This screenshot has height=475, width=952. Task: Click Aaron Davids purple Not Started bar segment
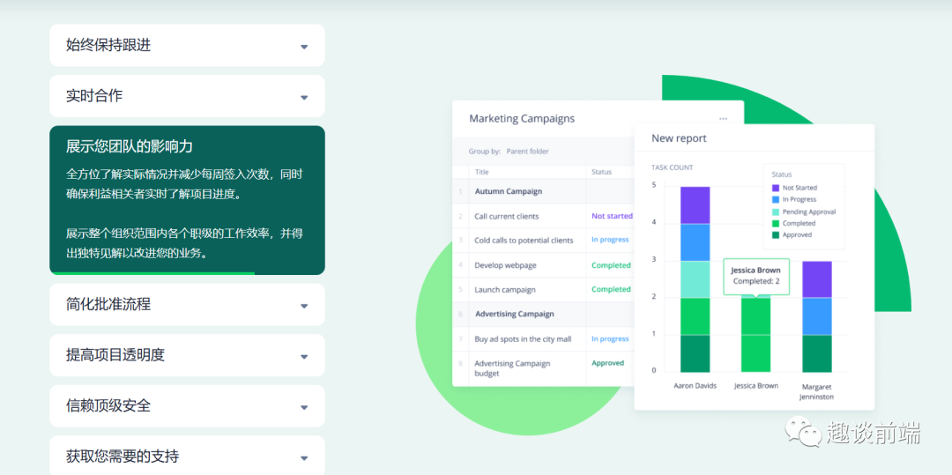(695, 205)
